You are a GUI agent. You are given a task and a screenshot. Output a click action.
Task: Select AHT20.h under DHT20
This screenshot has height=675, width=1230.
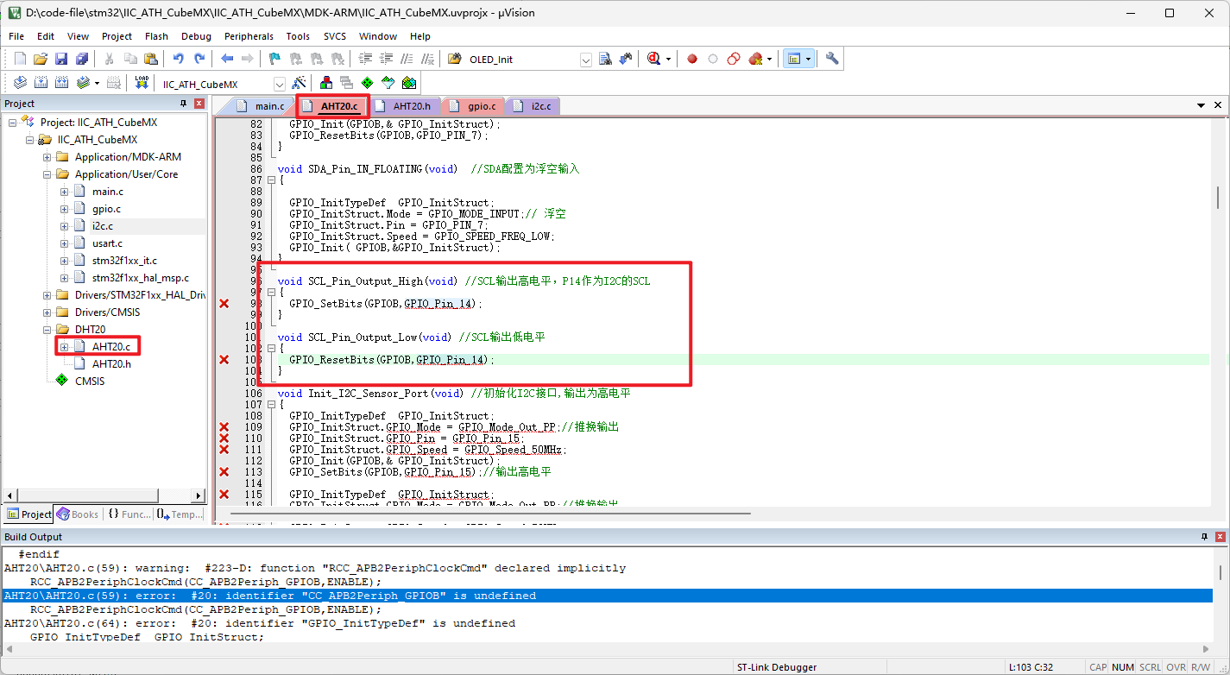coord(111,364)
